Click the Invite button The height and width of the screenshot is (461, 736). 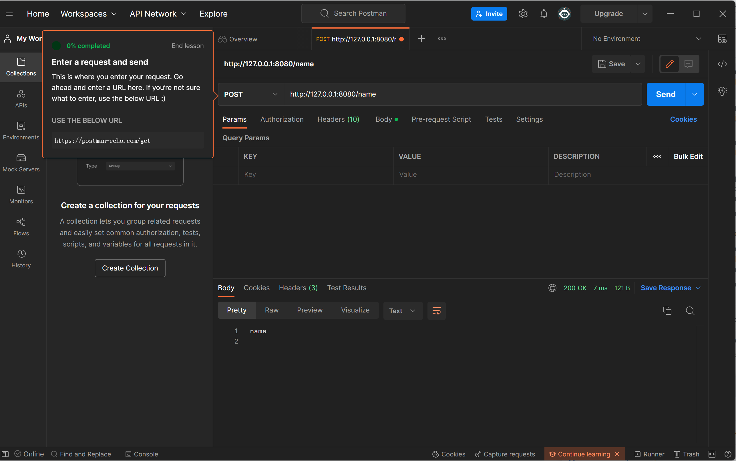(x=489, y=14)
